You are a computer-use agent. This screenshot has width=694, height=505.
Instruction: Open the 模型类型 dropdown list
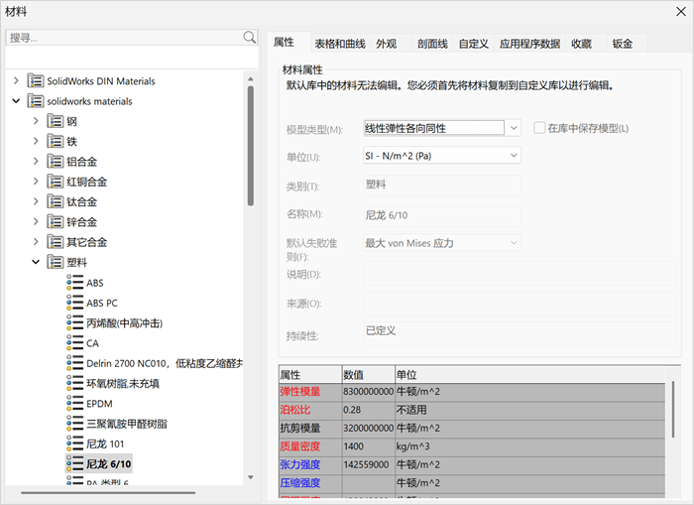click(x=514, y=128)
